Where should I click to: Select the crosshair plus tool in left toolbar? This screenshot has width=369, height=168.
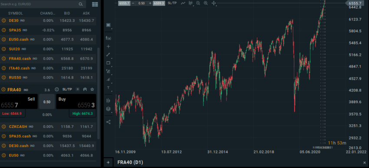pyautogui.click(x=108, y=47)
